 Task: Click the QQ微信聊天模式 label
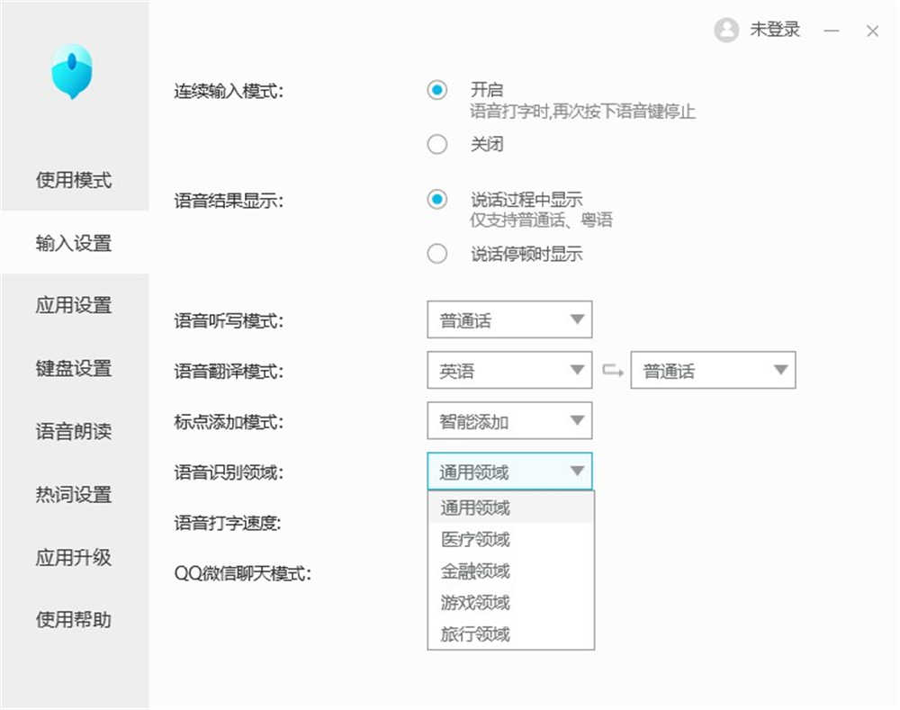(242, 573)
